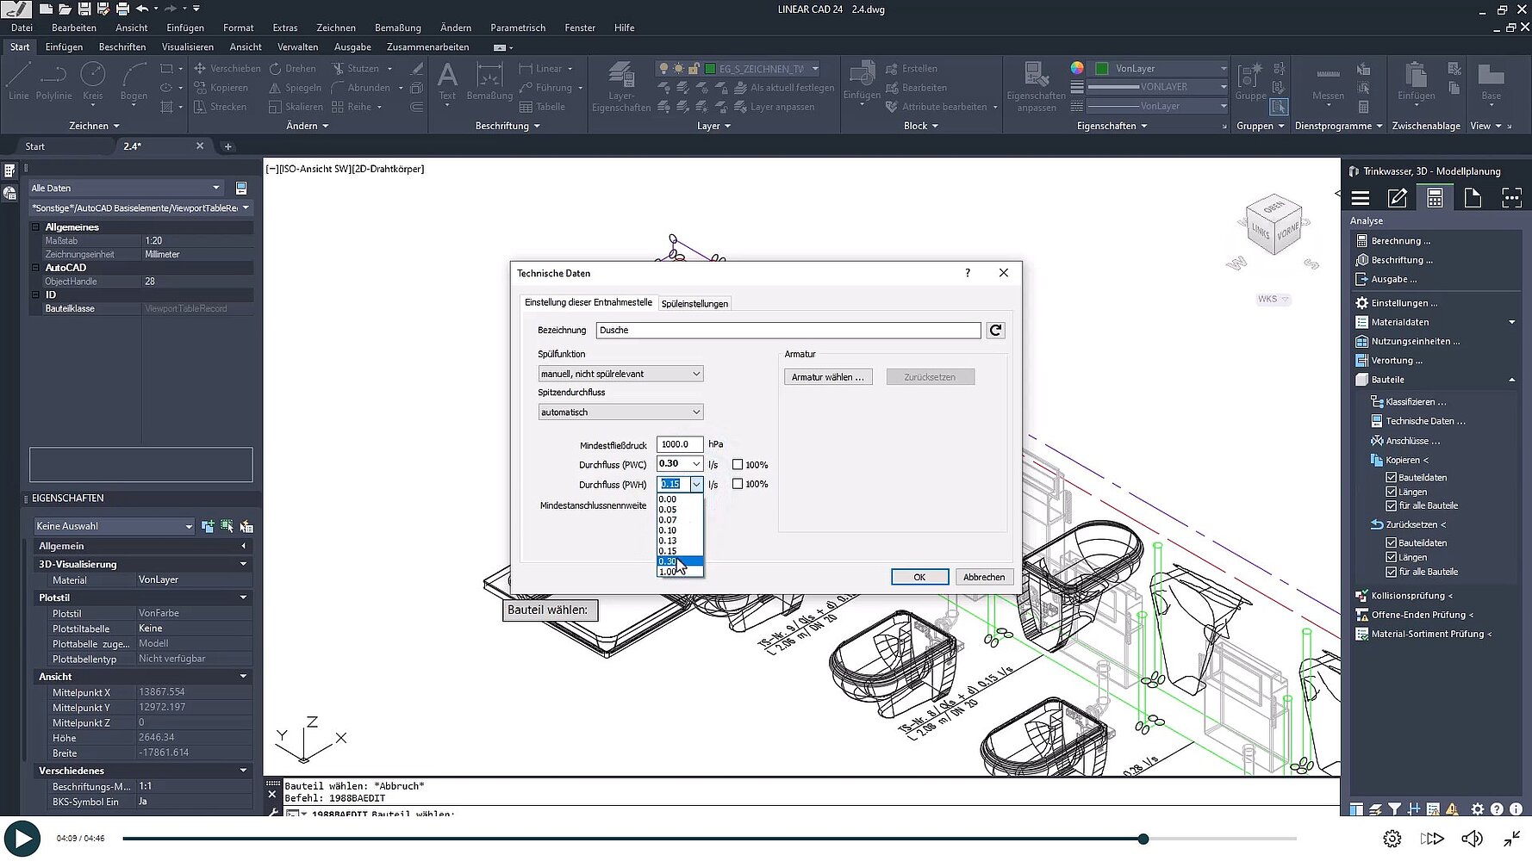Uncheck Längen under Zurücksetzen
This screenshot has width=1532, height=861.
(1391, 557)
